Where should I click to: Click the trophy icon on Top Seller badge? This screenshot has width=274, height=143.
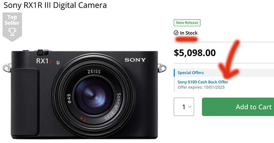[12, 32]
